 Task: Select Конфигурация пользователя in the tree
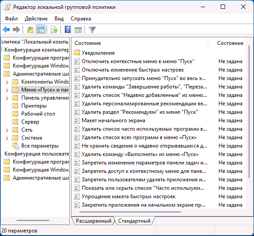tap(36, 154)
